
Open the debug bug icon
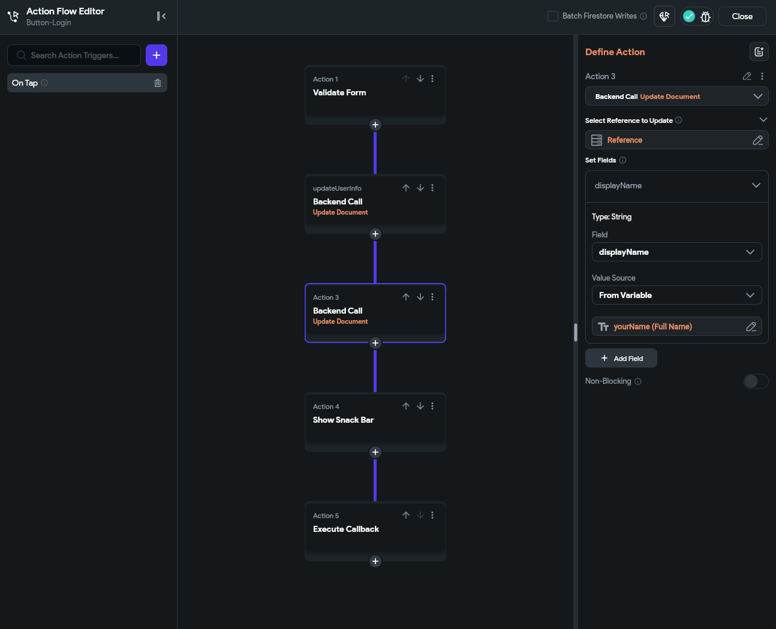tap(705, 17)
